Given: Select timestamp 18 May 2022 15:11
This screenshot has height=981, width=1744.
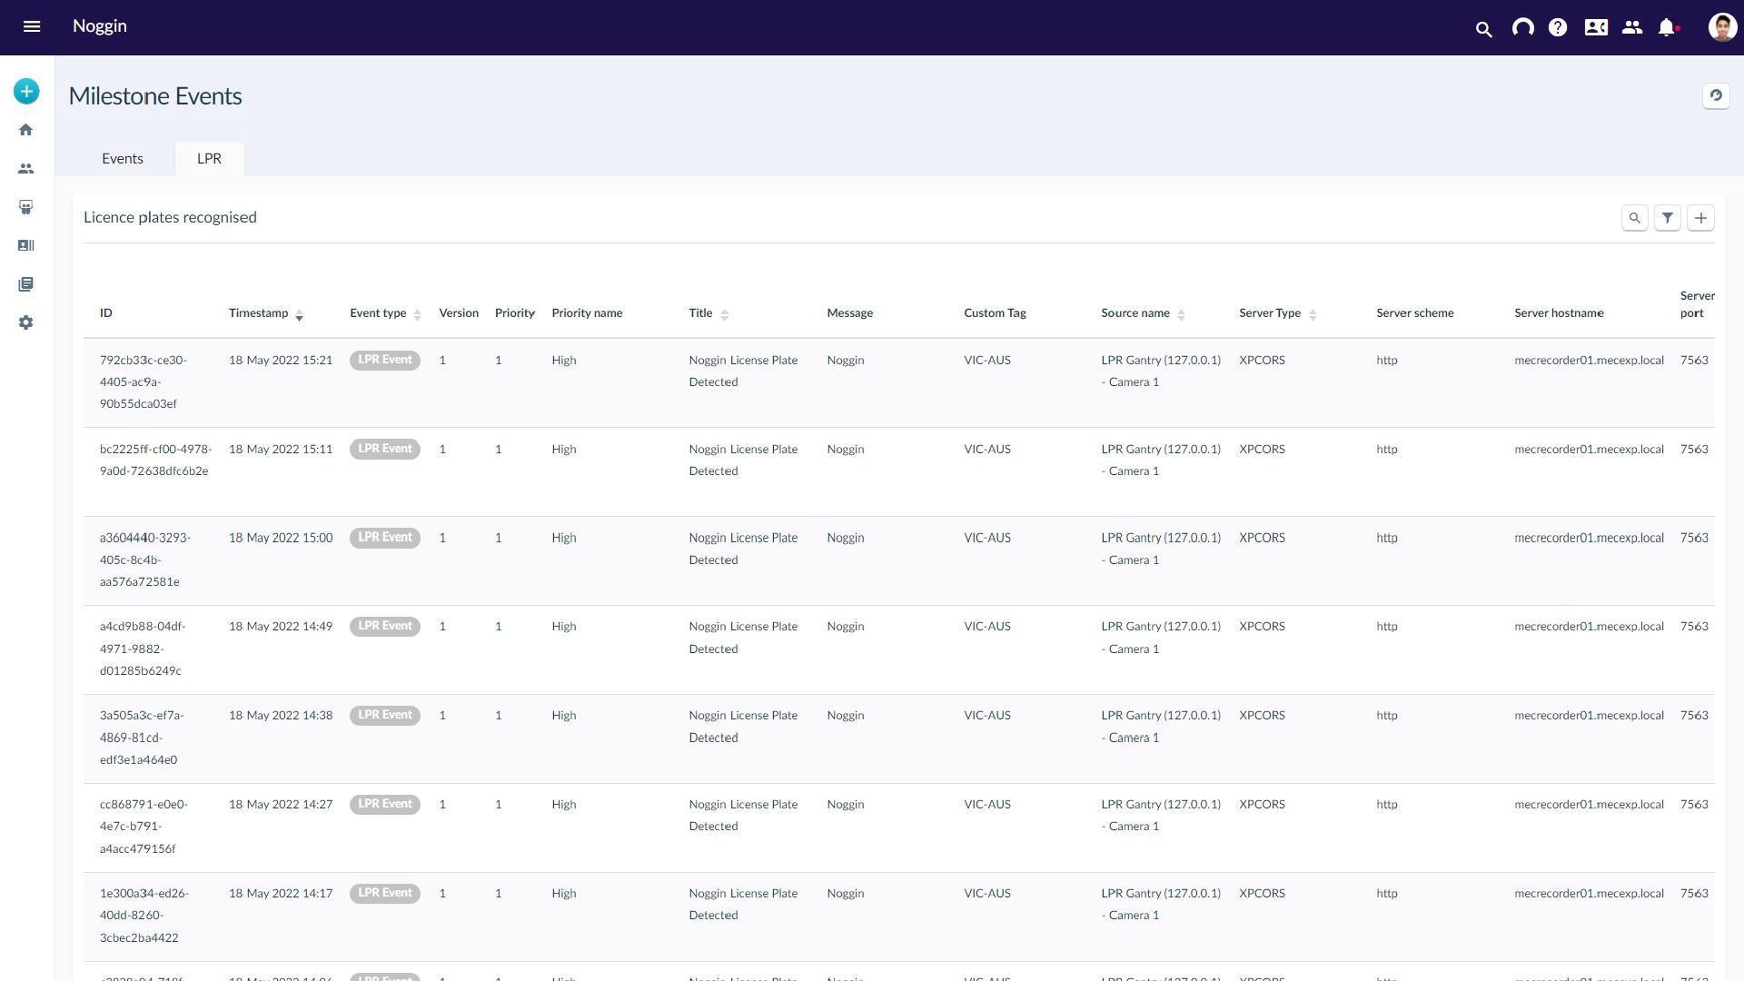Looking at the screenshot, I should 281,450.
